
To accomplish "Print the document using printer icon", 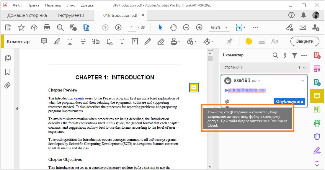I will coord(47,27).
